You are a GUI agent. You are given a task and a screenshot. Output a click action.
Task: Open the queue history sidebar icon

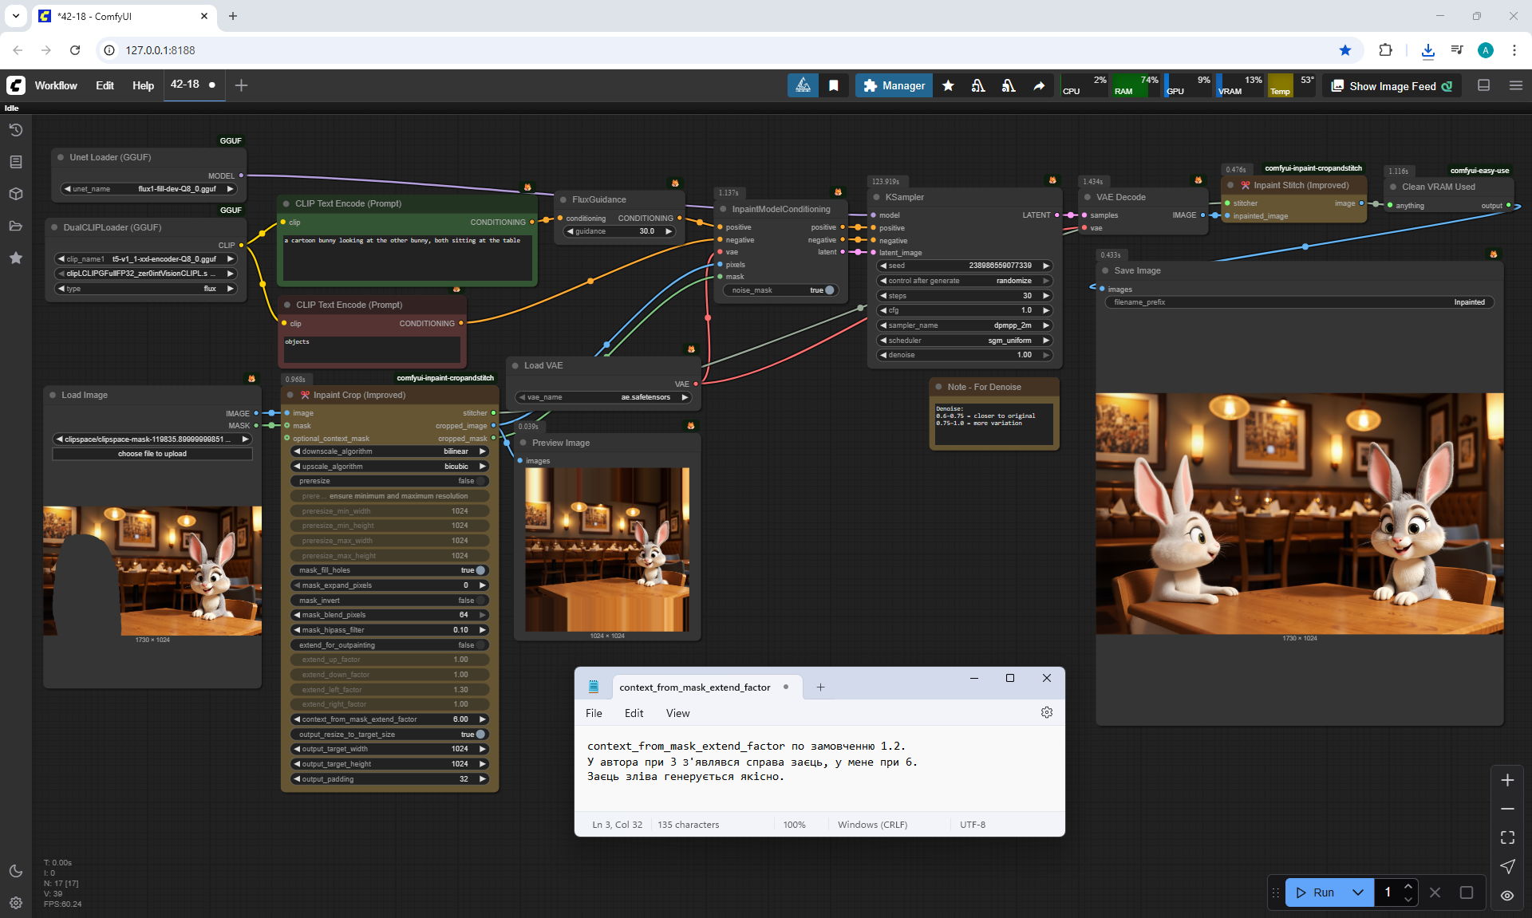tap(16, 130)
